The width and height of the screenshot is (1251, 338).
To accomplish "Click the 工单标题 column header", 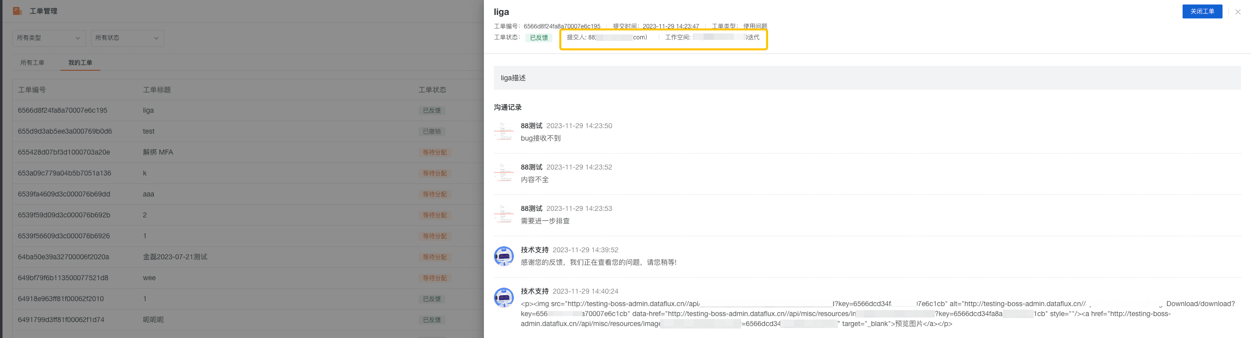I will [x=157, y=90].
